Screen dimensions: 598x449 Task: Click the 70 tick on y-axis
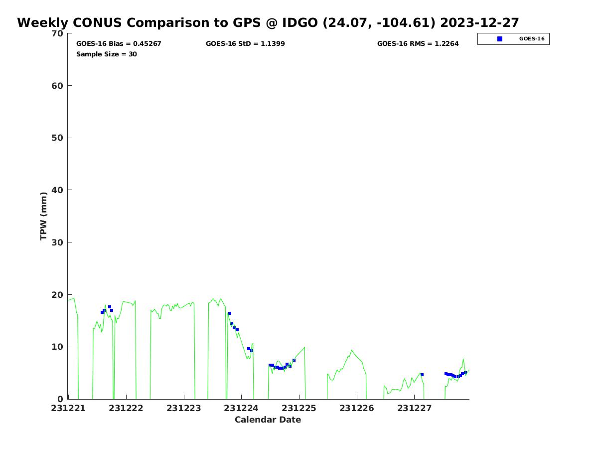[58, 33]
